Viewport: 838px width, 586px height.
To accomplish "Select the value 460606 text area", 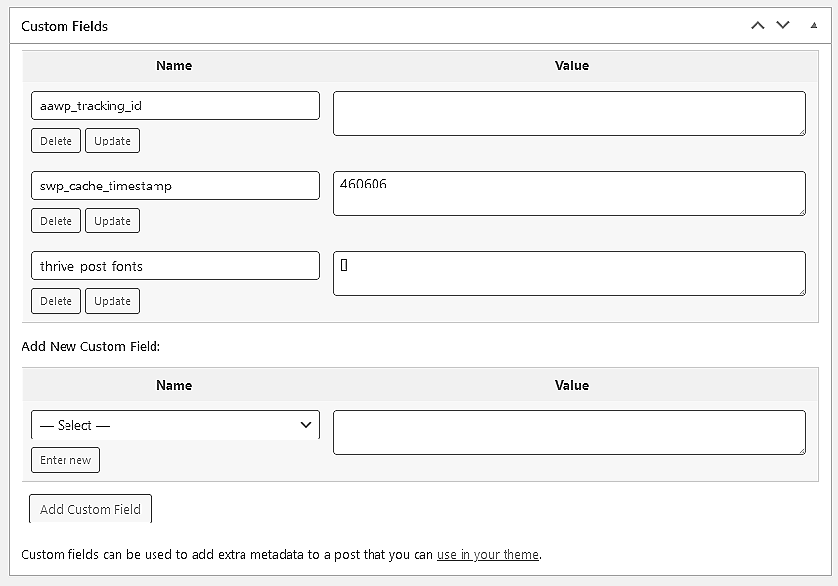I will coord(570,192).
